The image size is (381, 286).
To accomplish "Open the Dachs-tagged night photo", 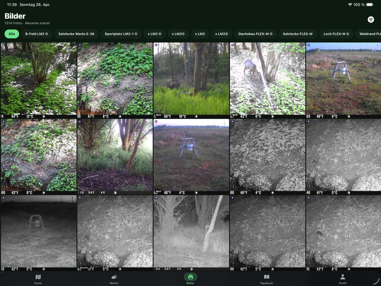I will pos(115,233).
